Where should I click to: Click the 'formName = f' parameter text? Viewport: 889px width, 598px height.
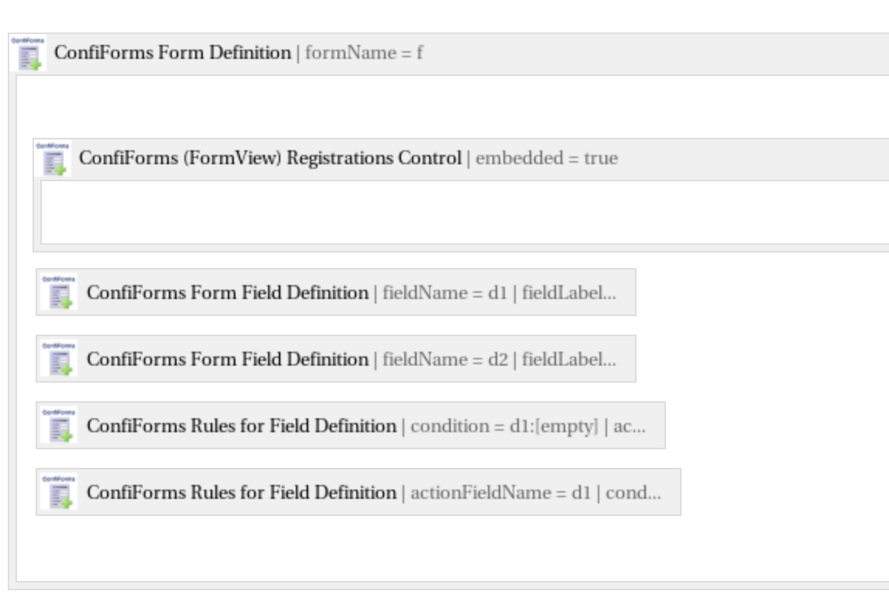[364, 53]
